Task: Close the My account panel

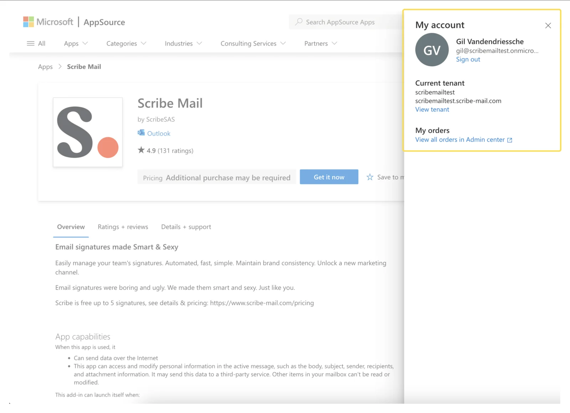Action: [548, 26]
